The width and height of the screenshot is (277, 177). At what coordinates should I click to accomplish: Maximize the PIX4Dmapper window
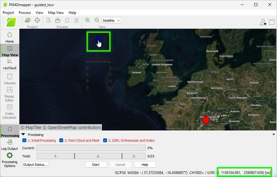(256, 5)
